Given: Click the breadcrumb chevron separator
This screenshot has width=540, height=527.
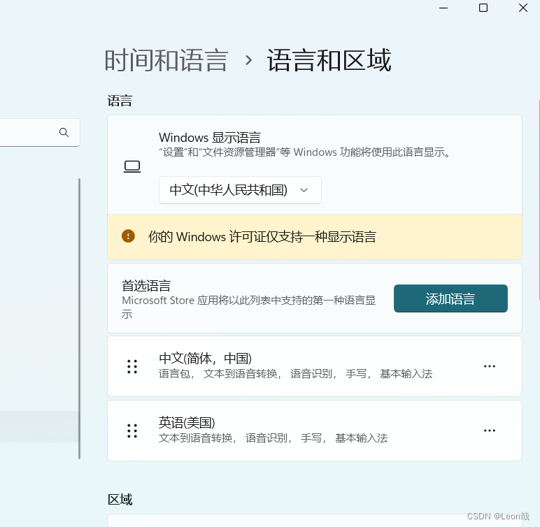Looking at the screenshot, I should [x=248, y=61].
